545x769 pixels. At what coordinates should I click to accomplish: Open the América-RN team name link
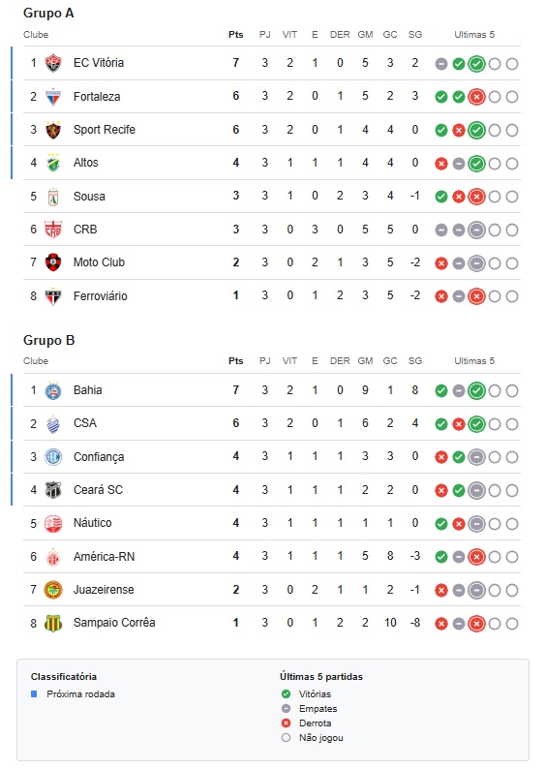(x=104, y=557)
